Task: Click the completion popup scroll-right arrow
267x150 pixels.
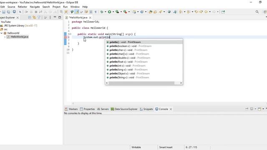Action: (x=181, y=83)
